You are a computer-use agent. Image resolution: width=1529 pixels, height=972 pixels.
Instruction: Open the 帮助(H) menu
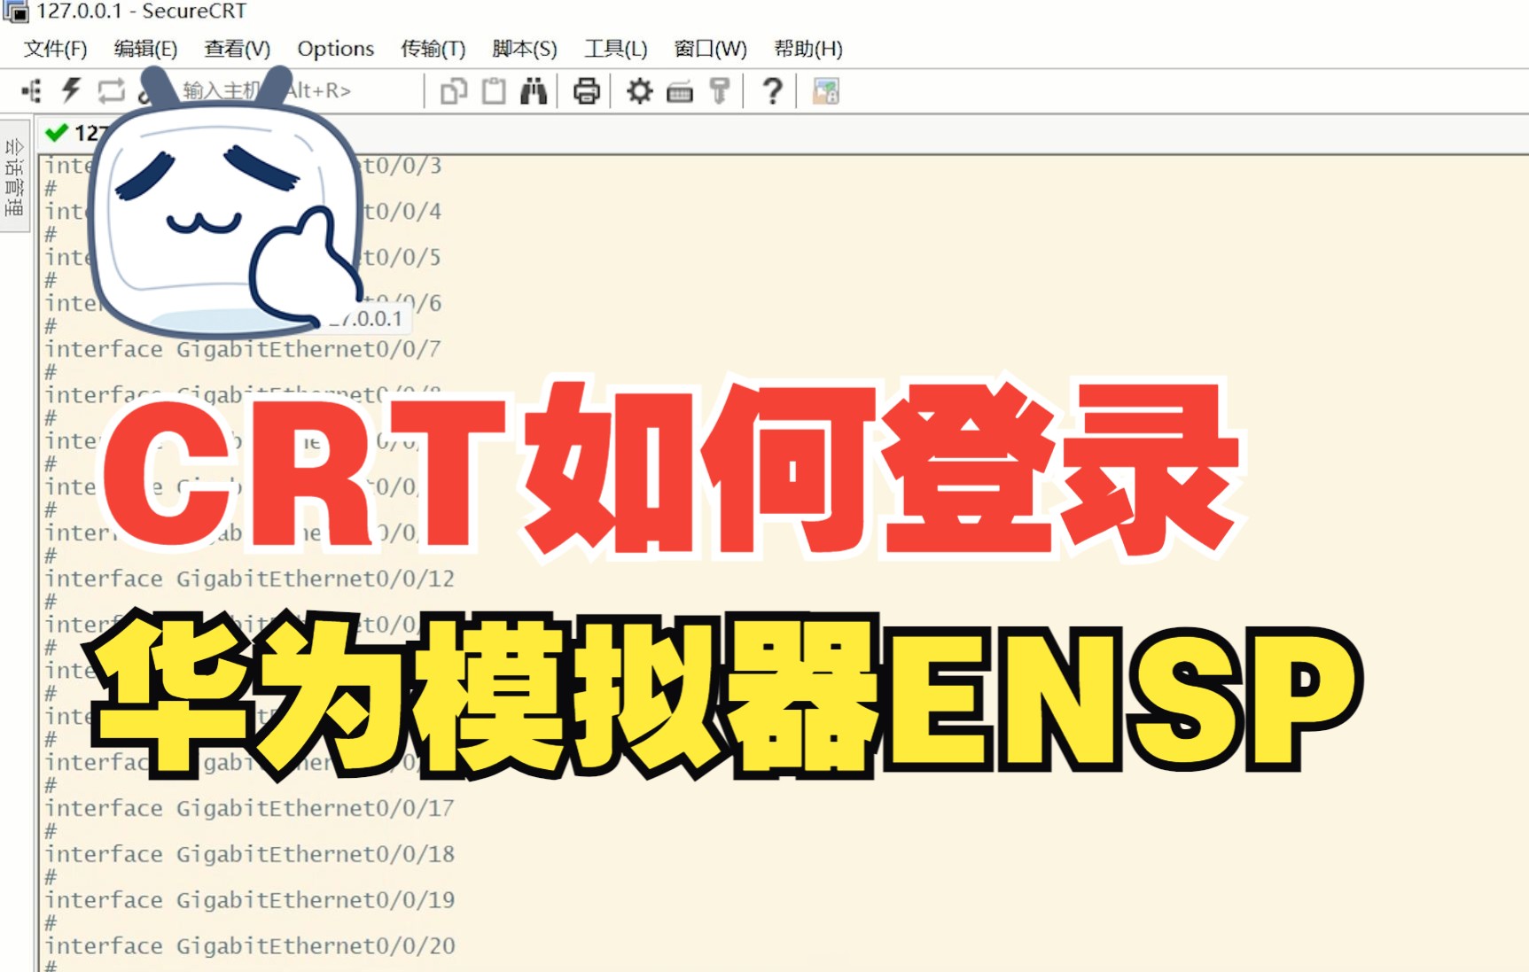point(808,49)
